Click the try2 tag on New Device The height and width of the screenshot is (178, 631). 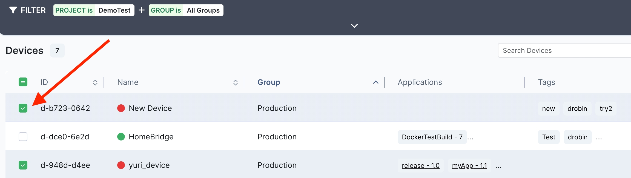(606, 109)
